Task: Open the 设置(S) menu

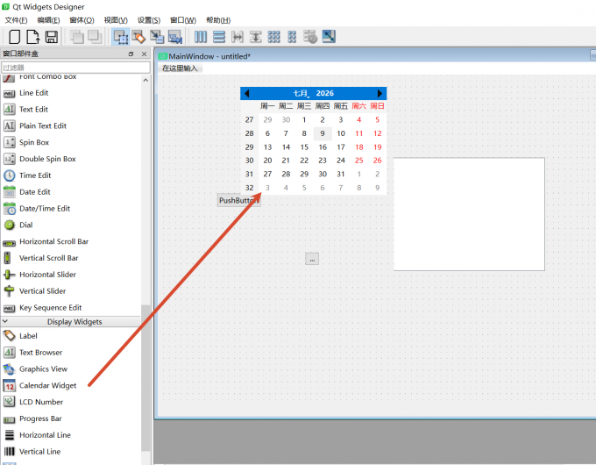Action: coord(149,20)
